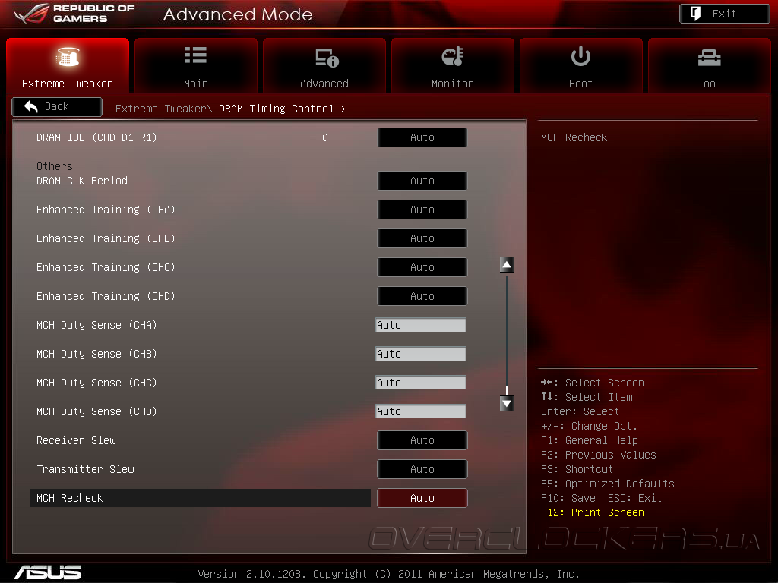
Task: Click MCH Duty Sense (CHB) input field
Action: (421, 354)
